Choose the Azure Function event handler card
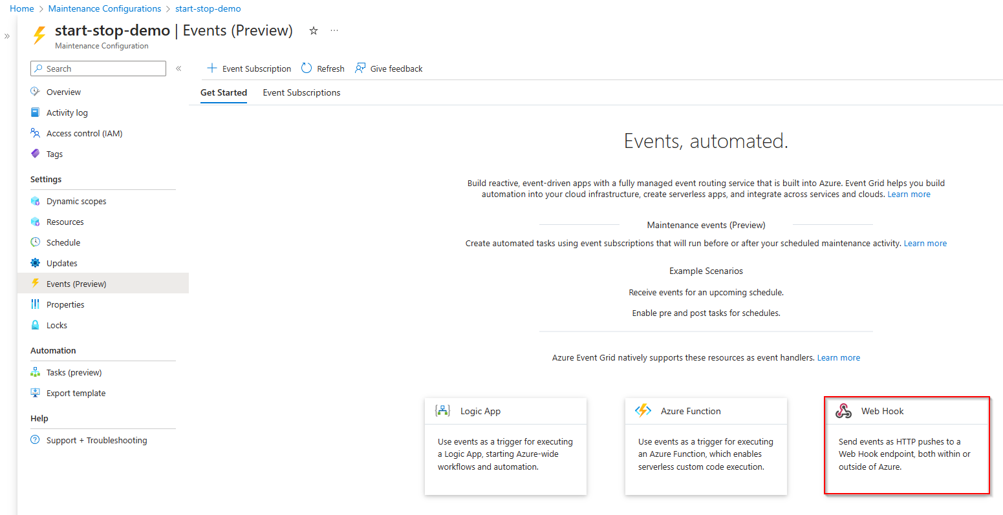Screen dimensions: 1003x515 coord(706,447)
